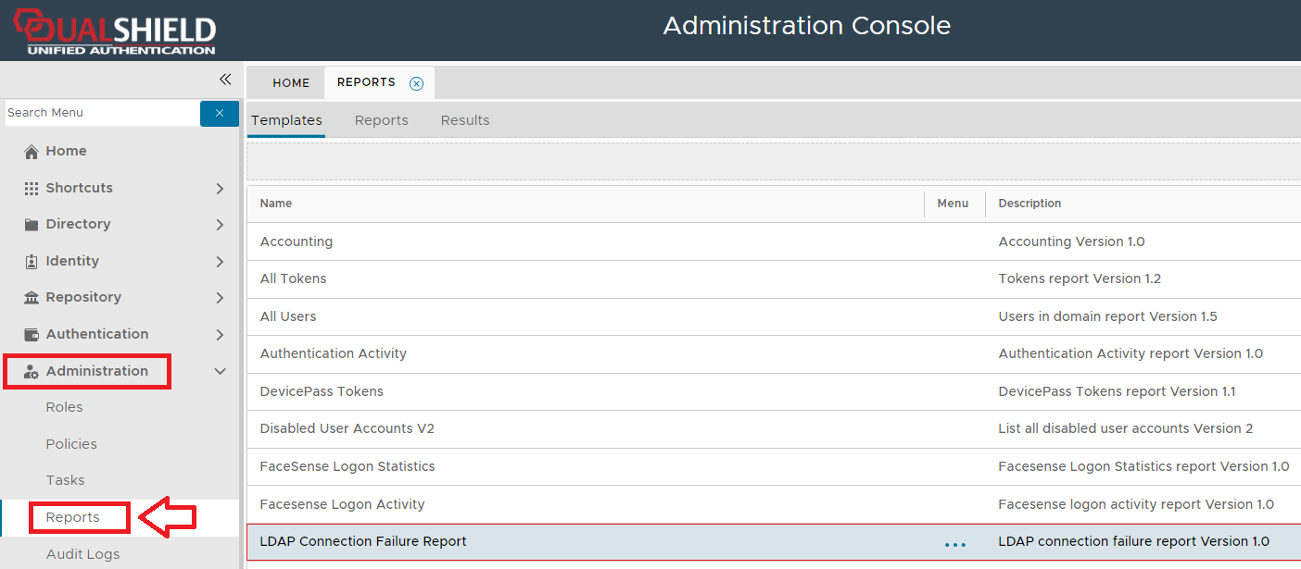Open menu dots for LDAP Connection Failure Report

click(x=954, y=545)
